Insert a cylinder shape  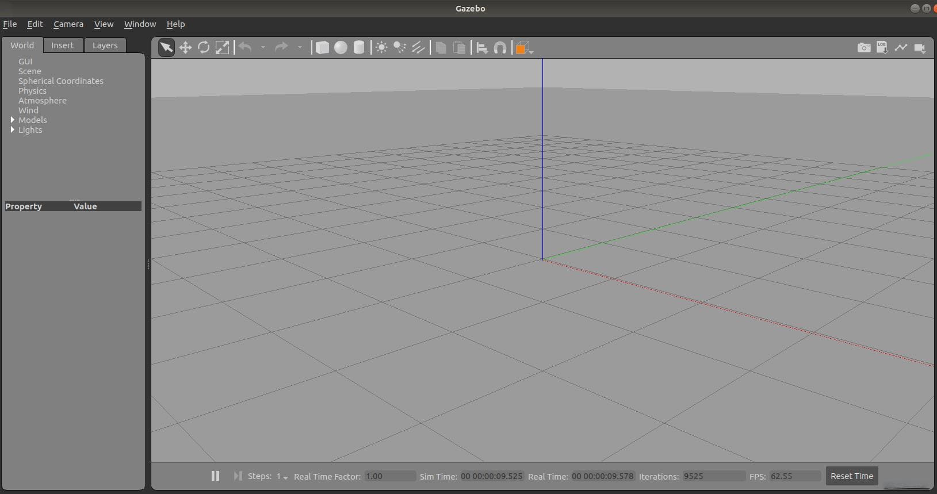[359, 48]
